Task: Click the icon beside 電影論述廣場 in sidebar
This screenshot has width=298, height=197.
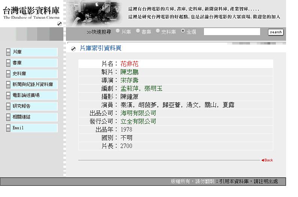Action: (8, 95)
